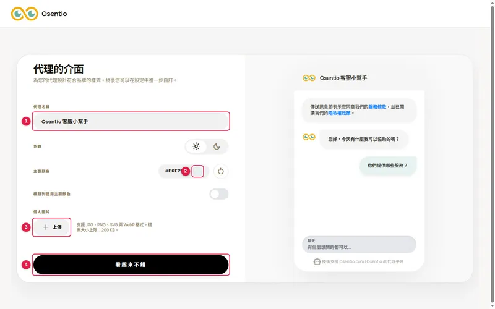
Task: Click the 代理的介面 heading
Action: (x=58, y=69)
